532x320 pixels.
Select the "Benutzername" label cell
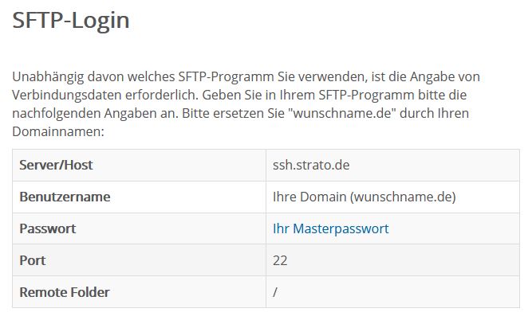65,197
